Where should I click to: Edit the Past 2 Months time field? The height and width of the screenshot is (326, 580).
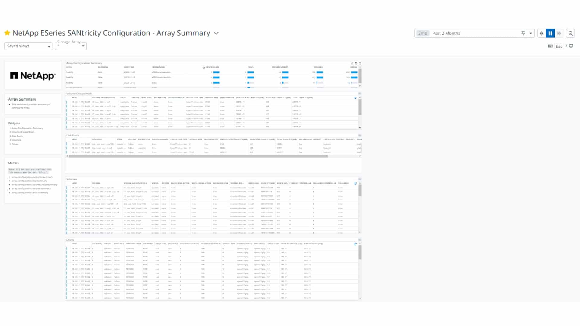coord(475,33)
